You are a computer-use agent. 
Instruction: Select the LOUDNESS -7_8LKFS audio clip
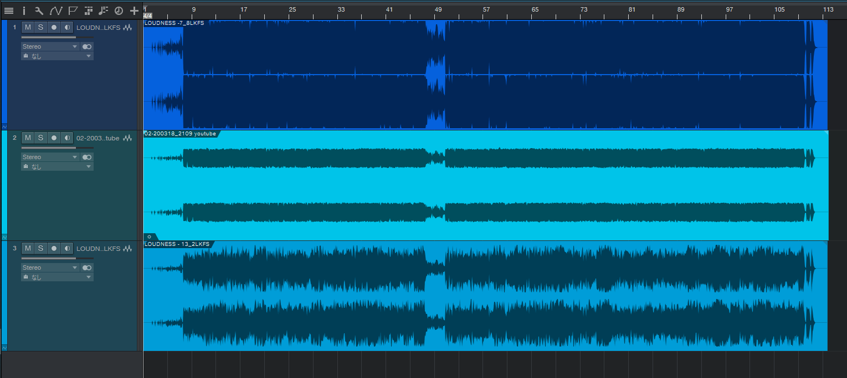(x=485, y=75)
